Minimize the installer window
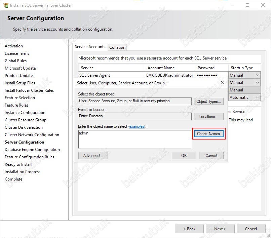The height and width of the screenshot is (238, 271). point(232,5)
